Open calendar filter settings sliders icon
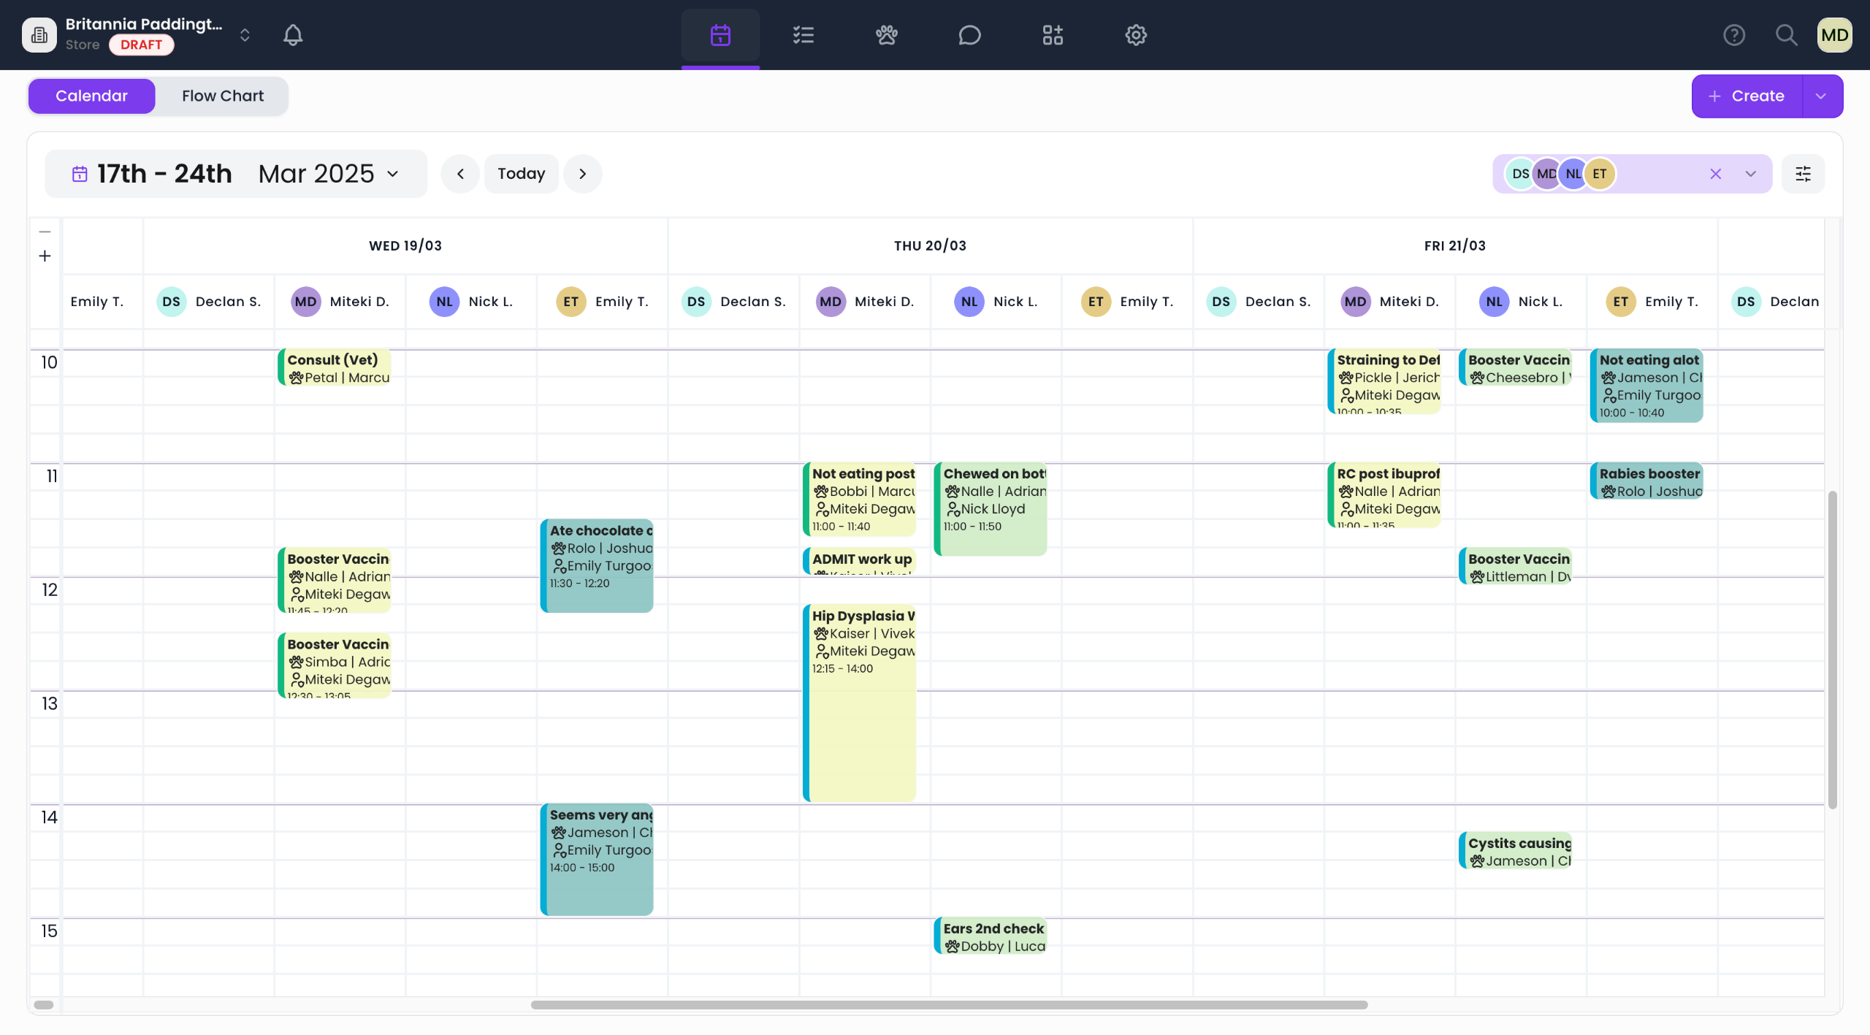The image size is (1870, 1035). click(x=1803, y=174)
